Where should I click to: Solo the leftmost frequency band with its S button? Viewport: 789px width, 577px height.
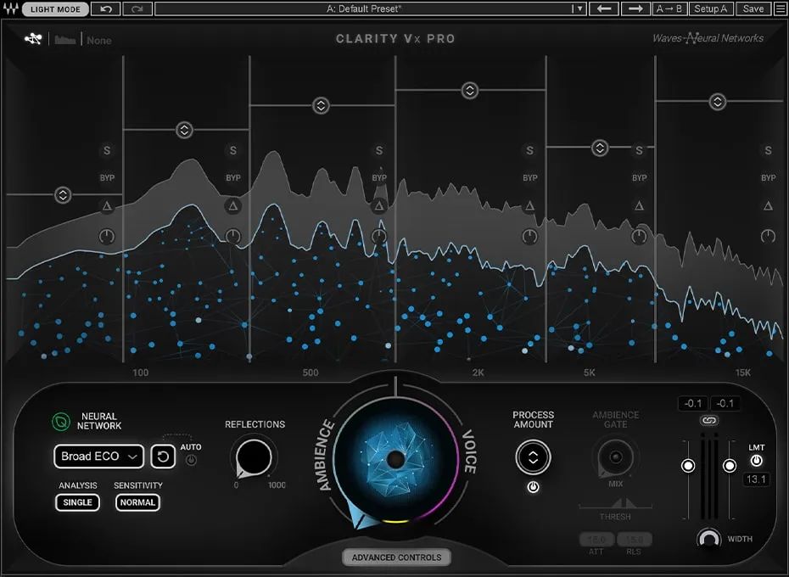107,150
